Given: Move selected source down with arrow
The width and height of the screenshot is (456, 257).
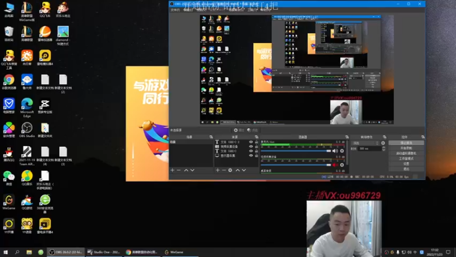Looking at the screenshot, I should [x=244, y=170].
